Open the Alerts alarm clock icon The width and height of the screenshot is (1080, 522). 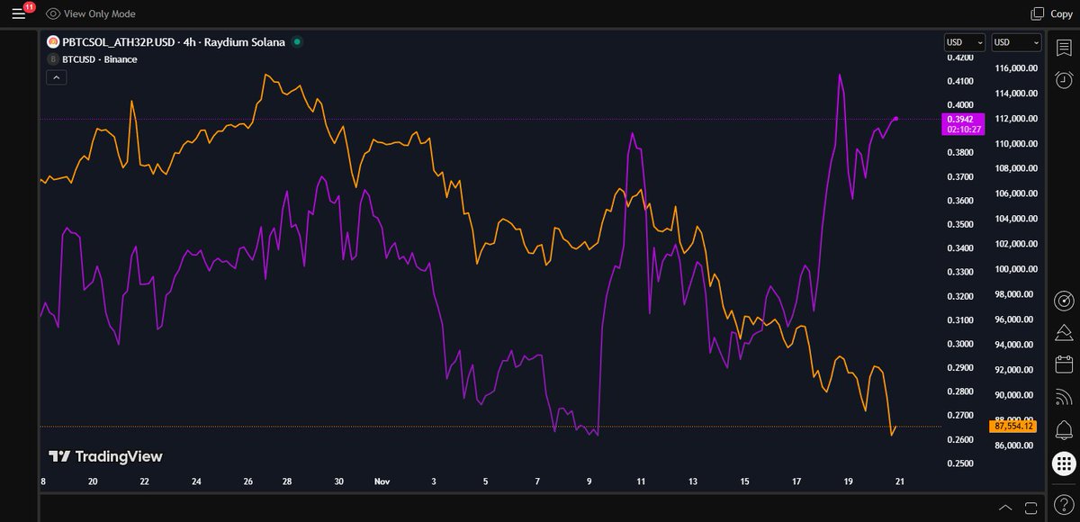pos(1064,80)
